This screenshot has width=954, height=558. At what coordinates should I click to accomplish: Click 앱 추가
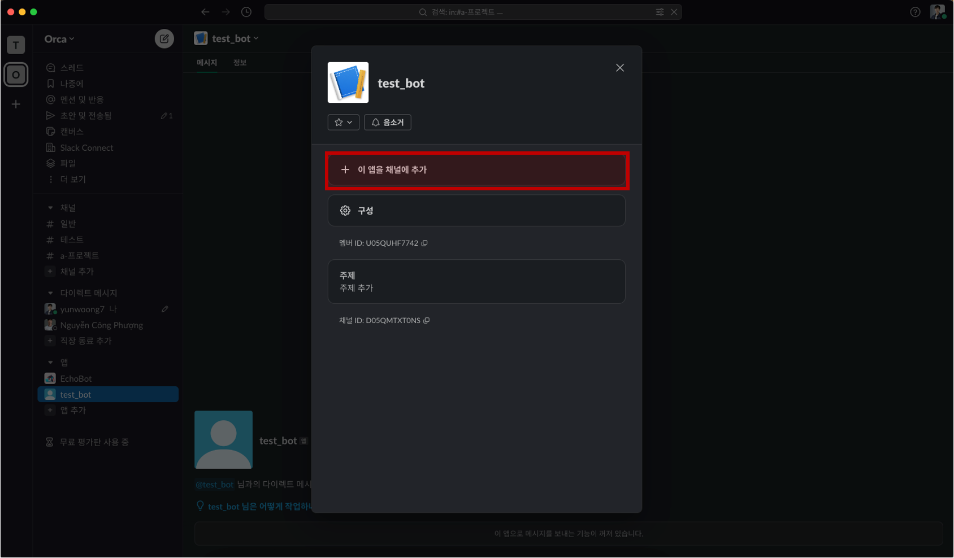coord(109,411)
